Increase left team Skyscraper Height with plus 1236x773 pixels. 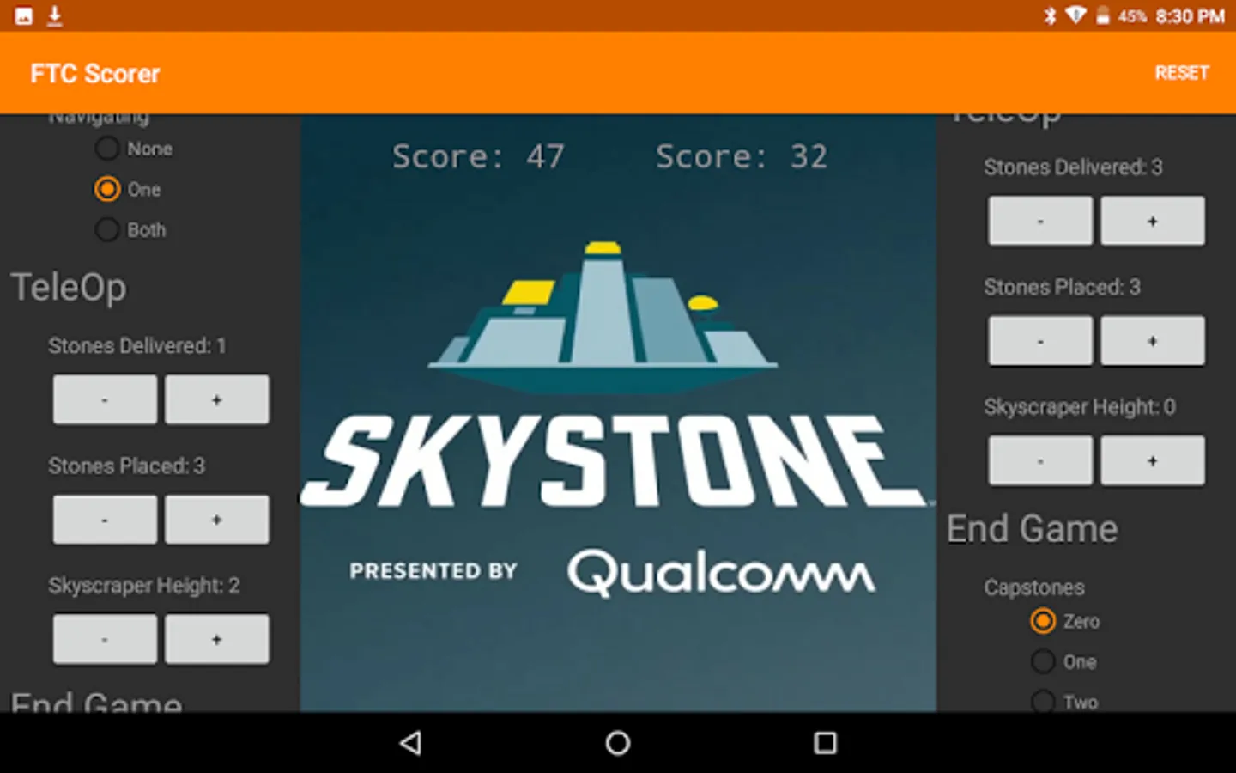(216, 639)
